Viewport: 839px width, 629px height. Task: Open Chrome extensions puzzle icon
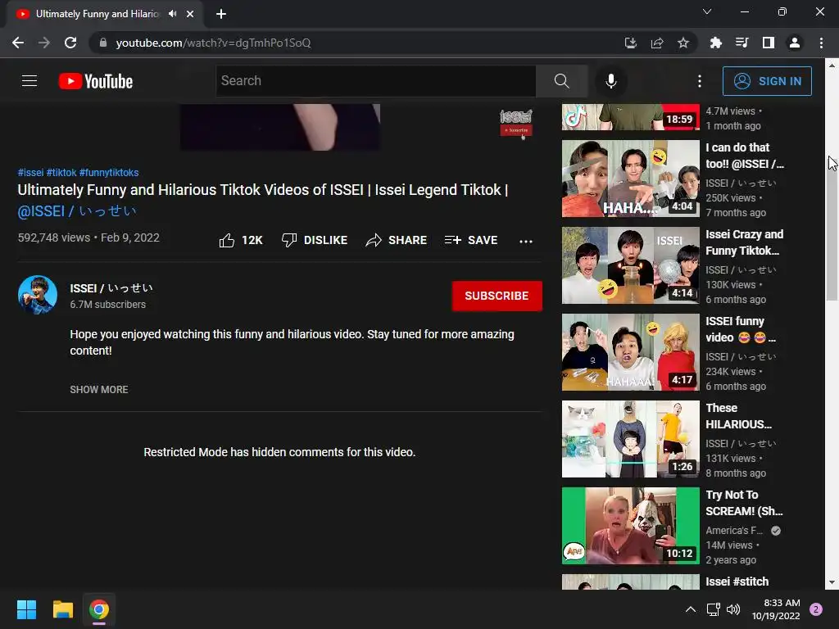point(716,43)
